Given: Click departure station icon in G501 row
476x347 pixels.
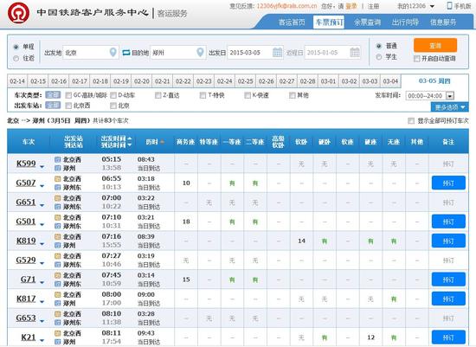Looking at the screenshot, I should (58, 217).
